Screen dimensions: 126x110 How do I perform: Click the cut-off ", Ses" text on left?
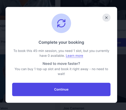pos(3,30)
